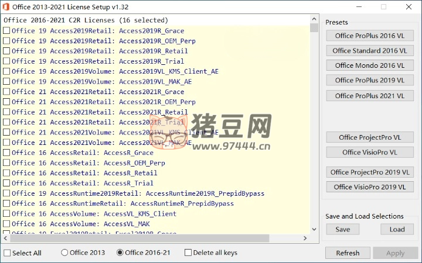422x263 pixels.
Task: Tick the Access2019VL_MAK_AE checkbox
Action: pyautogui.click(x=6, y=82)
